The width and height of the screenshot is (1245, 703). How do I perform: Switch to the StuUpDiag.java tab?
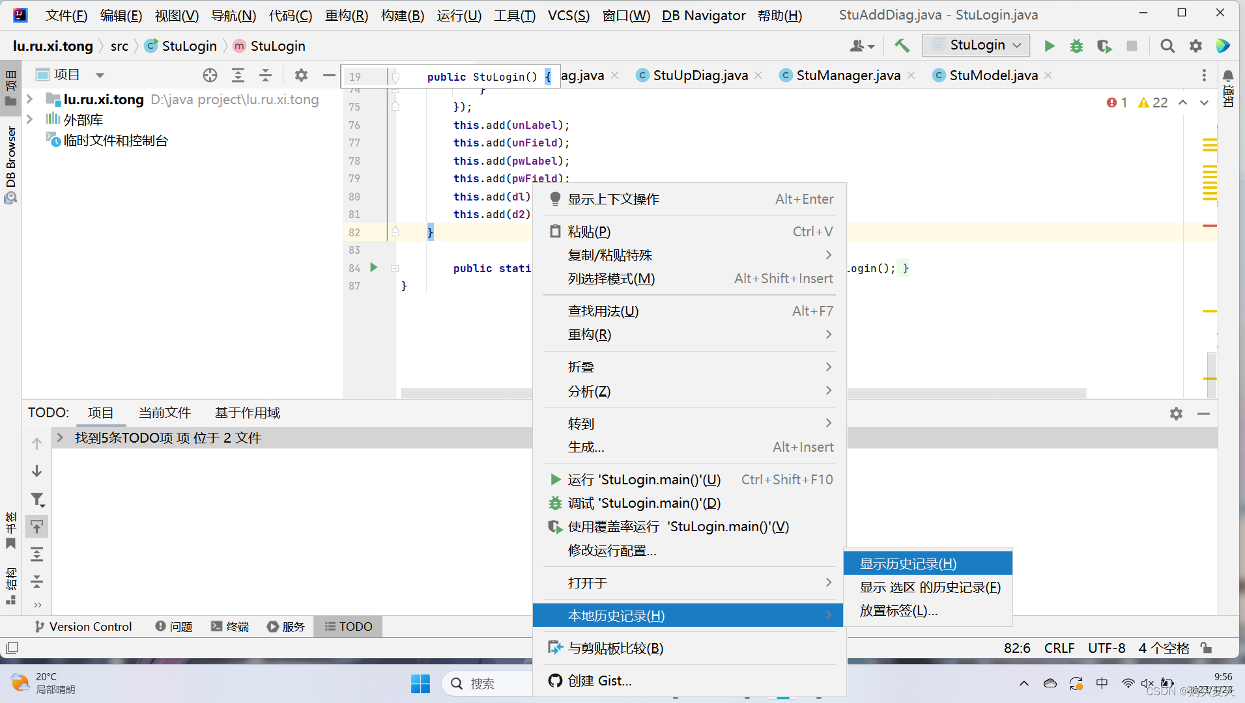pyautogui.click(x=700, y=76)
